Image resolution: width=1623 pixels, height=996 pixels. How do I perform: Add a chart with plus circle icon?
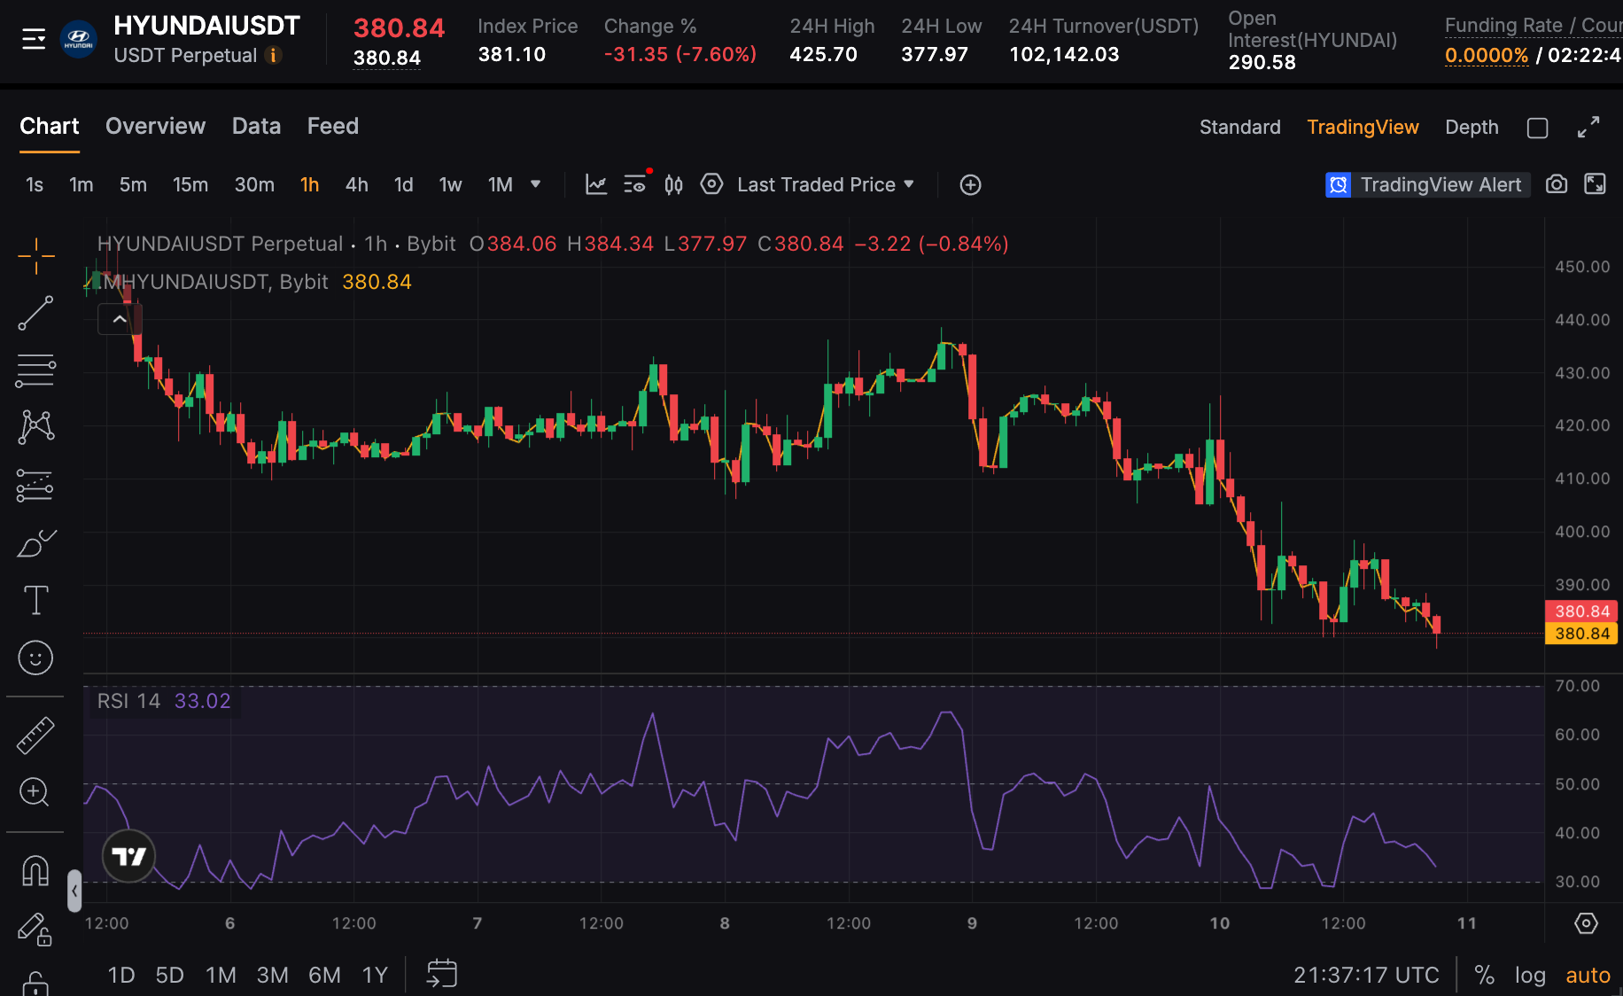(970, 184)
